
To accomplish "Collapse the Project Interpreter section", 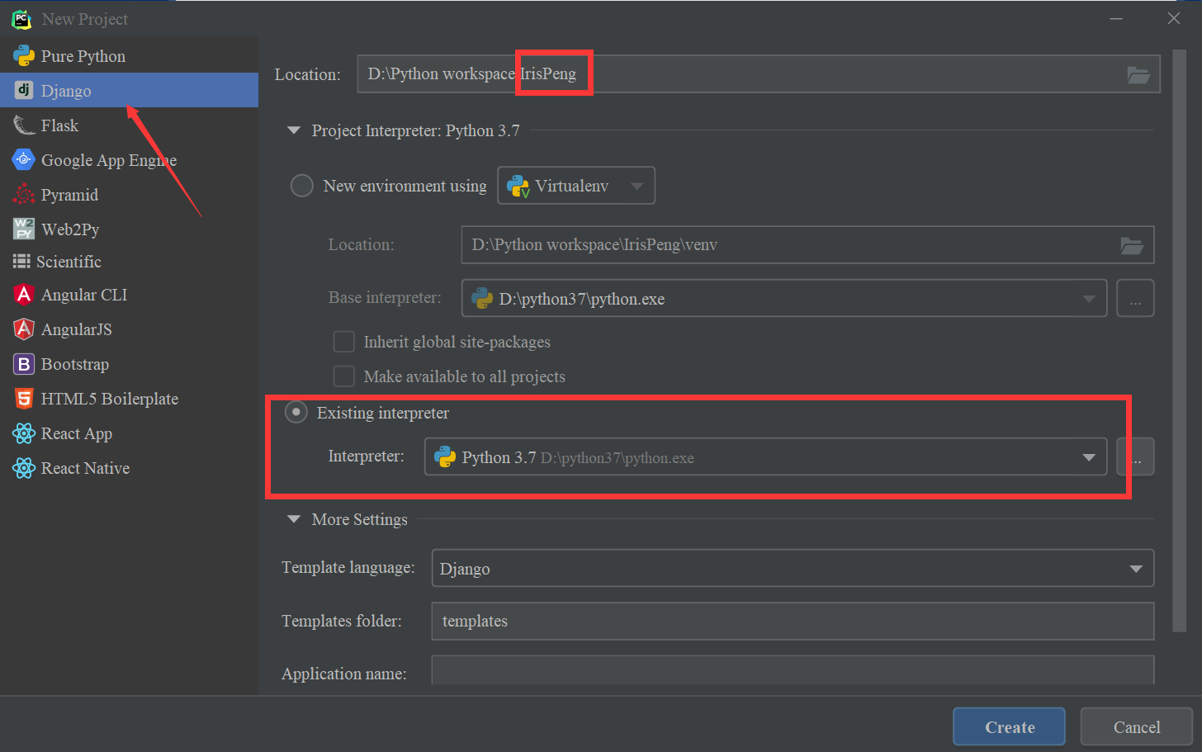I will click(293, 130).
